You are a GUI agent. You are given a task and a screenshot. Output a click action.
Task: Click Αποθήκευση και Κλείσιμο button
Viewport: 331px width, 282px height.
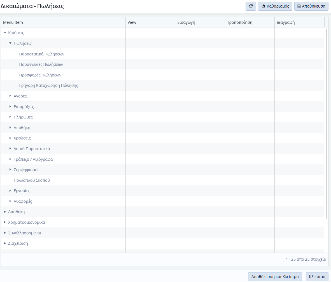tap(275, 276)
